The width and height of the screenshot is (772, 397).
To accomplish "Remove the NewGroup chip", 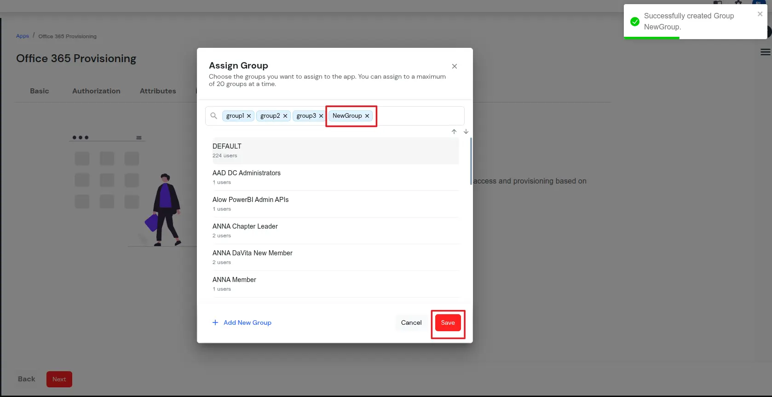I will point(367,116).
